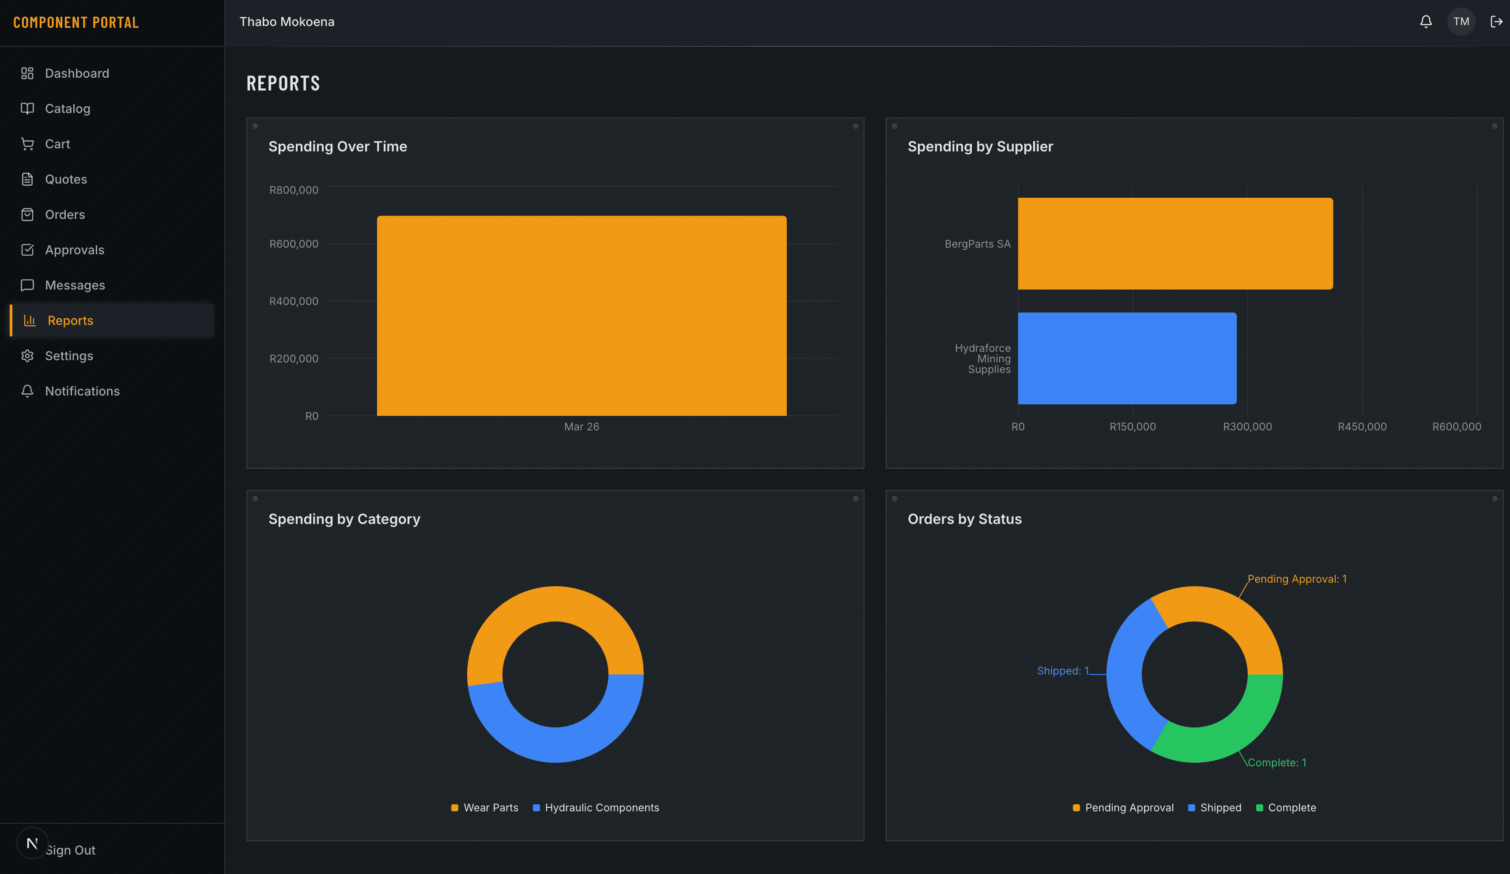Image resolution: width=1510 pixels, height=874 pixels.
Task: Toggle the Hydraulic Components legend entry
Action: pos(596,807)
